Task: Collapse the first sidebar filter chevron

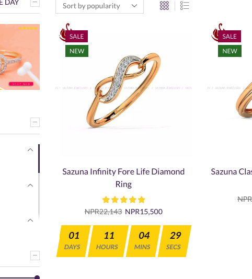Action: (30, 150)
